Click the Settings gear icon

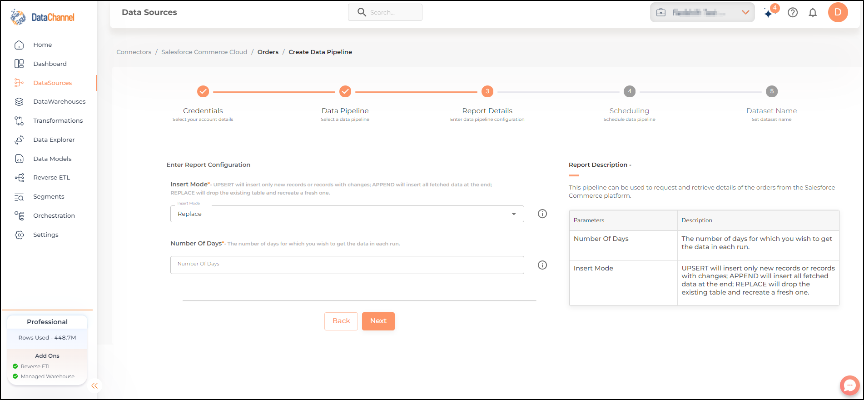[x=19, y=235]
